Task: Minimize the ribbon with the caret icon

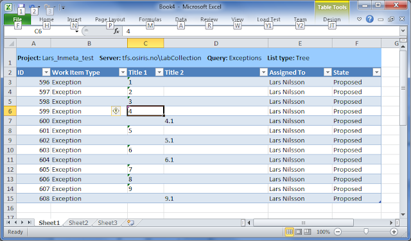Action: [360, 19]
